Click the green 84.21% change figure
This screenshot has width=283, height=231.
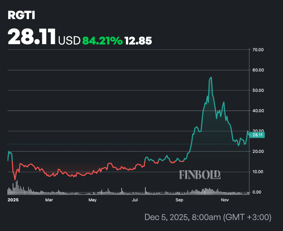pos(103,41)
